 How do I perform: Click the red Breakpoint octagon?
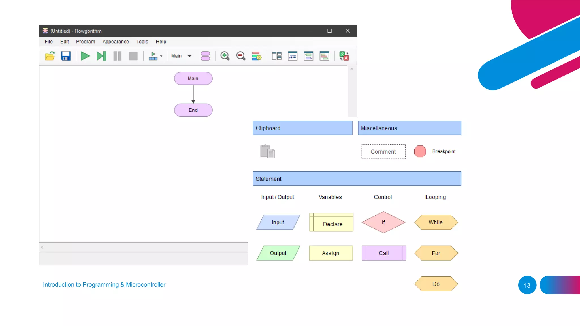(x=420, y=151)
